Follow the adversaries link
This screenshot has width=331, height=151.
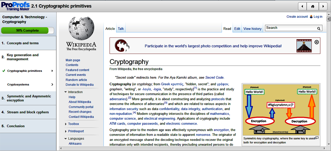(118, 99)
